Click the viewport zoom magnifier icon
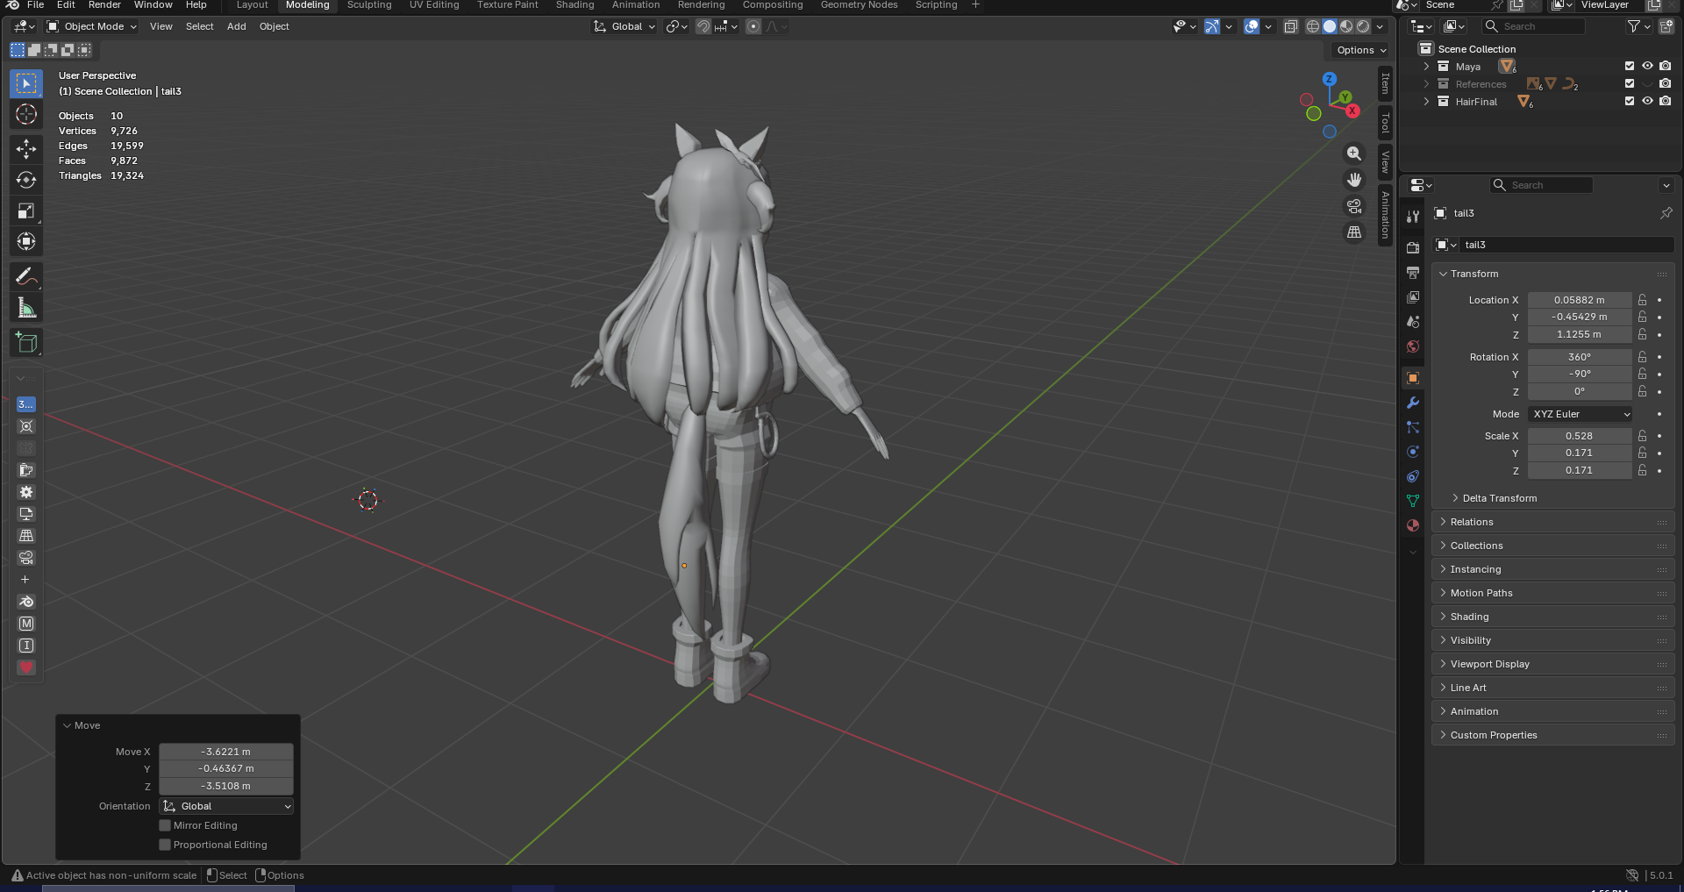 [1354, 154]
